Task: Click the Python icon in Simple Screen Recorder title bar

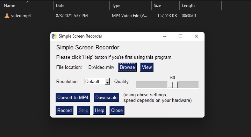Action: click(54, 36)
